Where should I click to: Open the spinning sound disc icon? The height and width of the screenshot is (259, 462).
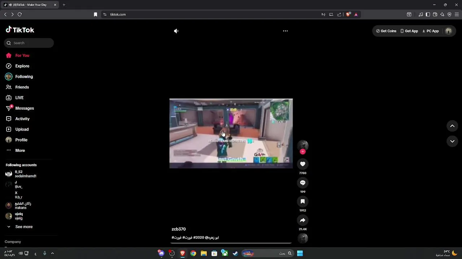[303, 238]
